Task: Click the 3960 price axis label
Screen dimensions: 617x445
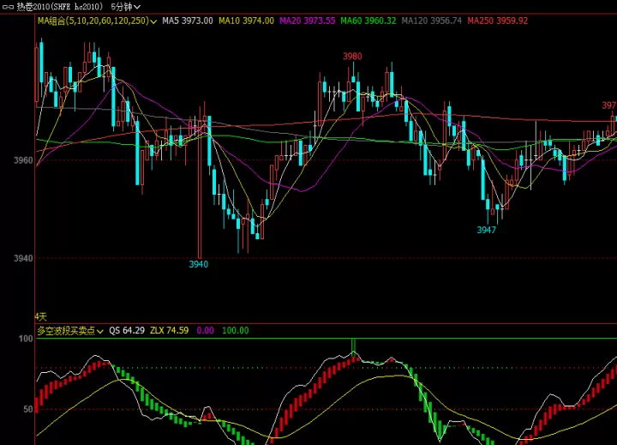Action: tap(23, 160)
